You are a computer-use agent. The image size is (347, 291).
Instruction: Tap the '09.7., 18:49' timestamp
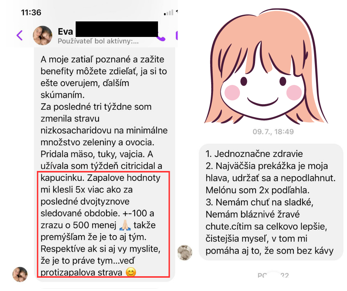(273, 132)
